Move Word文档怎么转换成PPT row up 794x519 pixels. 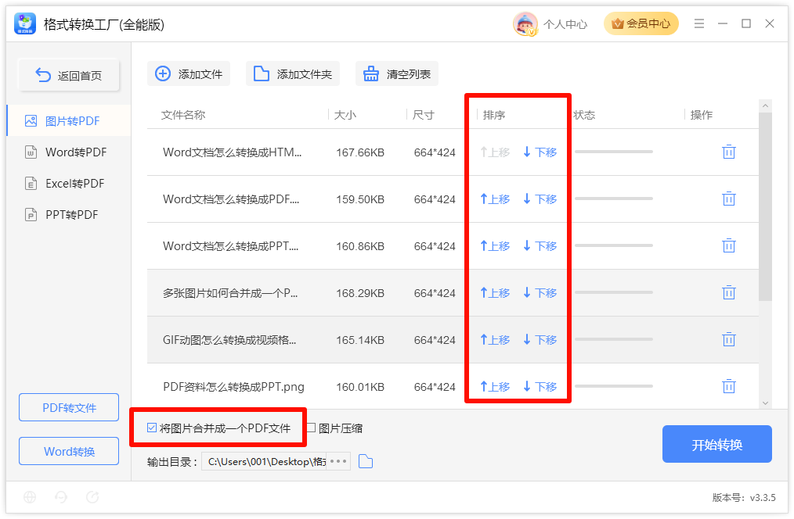pos(495,246)
